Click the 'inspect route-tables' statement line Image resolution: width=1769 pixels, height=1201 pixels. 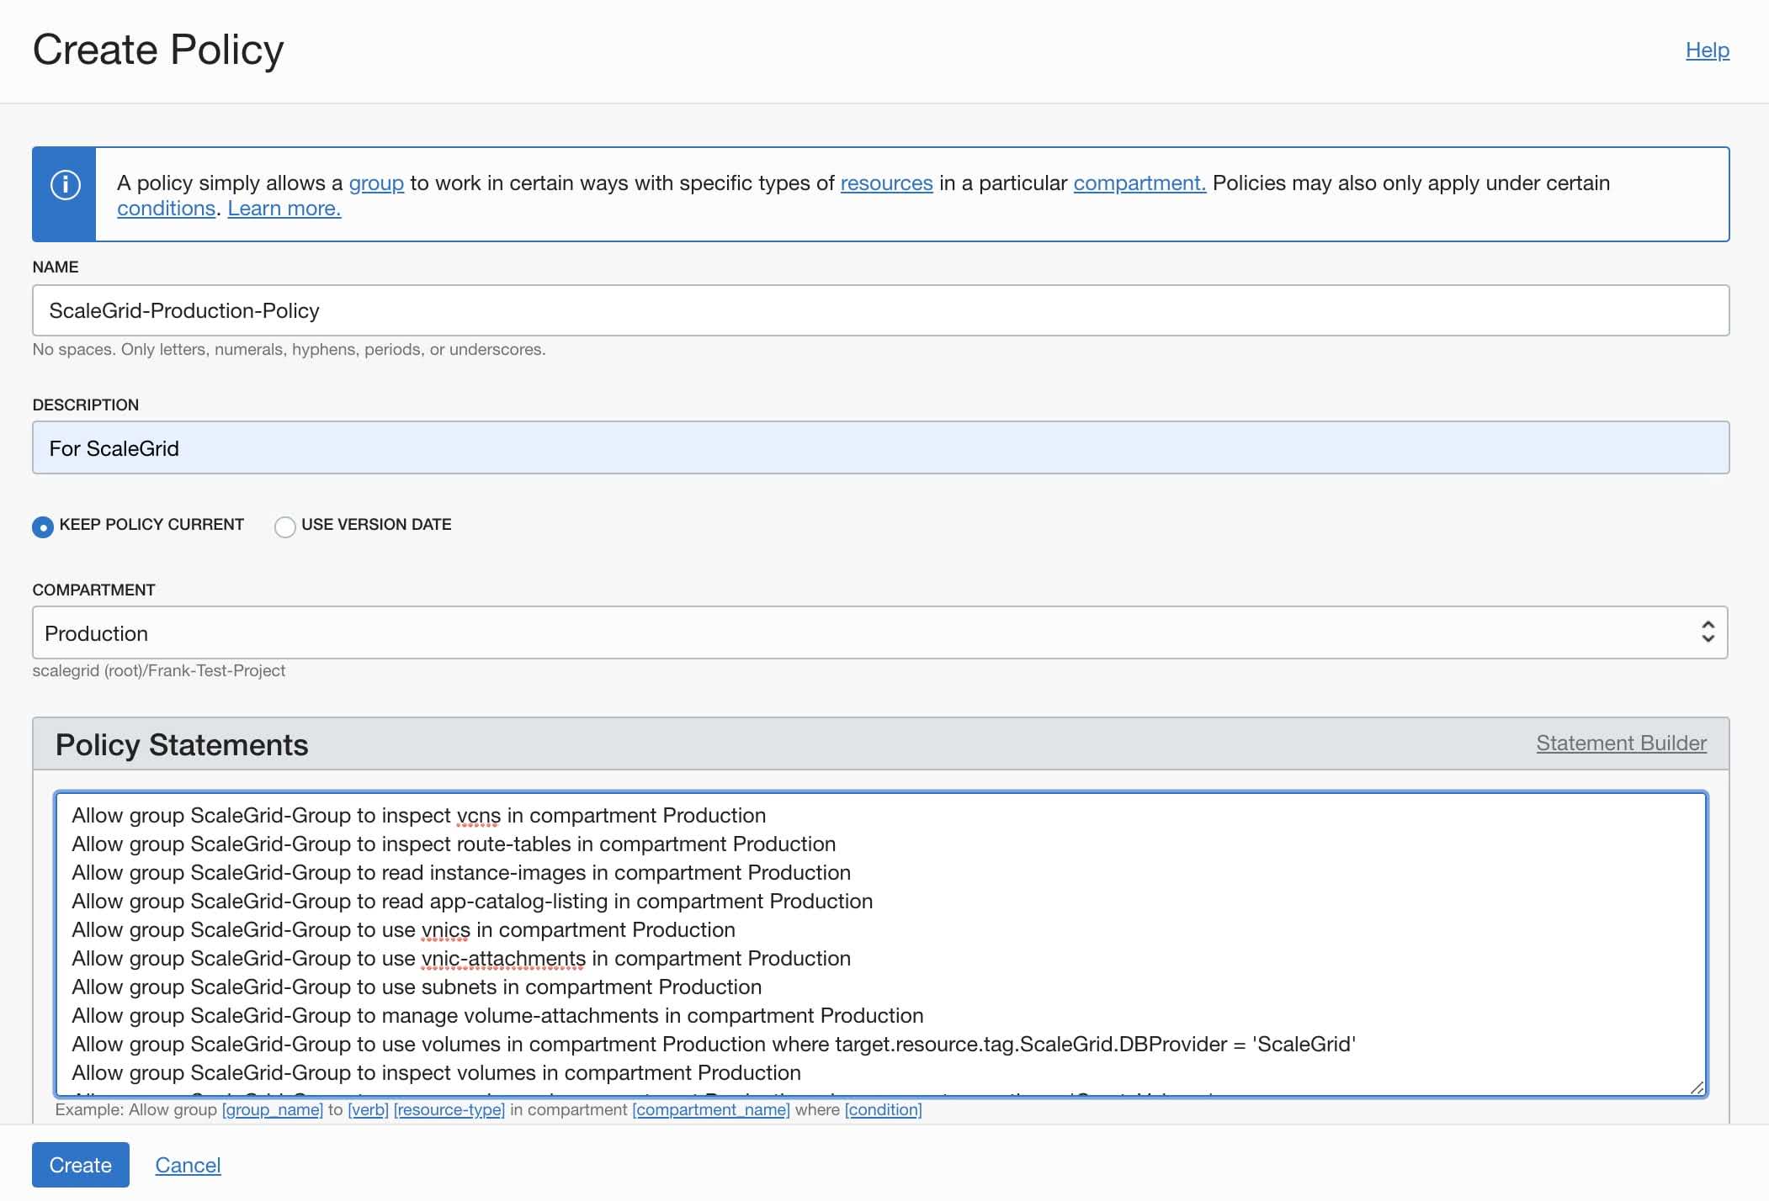[454, 844]
